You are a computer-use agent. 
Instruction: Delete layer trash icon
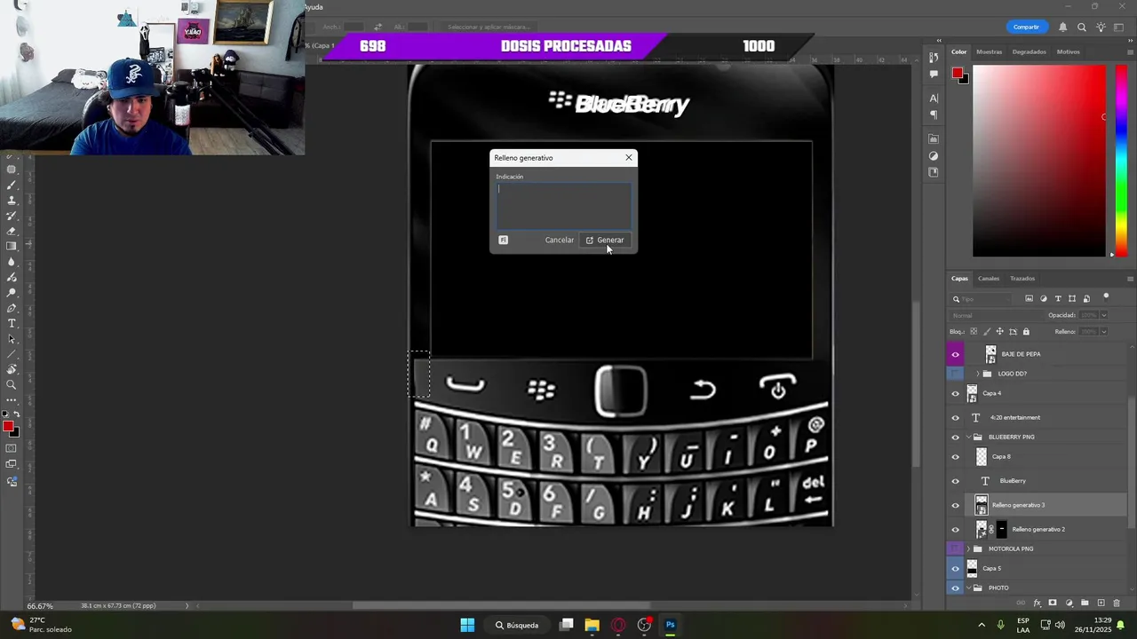pos(1117,603)
